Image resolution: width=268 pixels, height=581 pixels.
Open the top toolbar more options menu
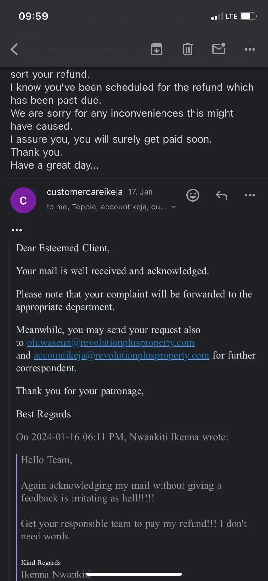point(250,49)
